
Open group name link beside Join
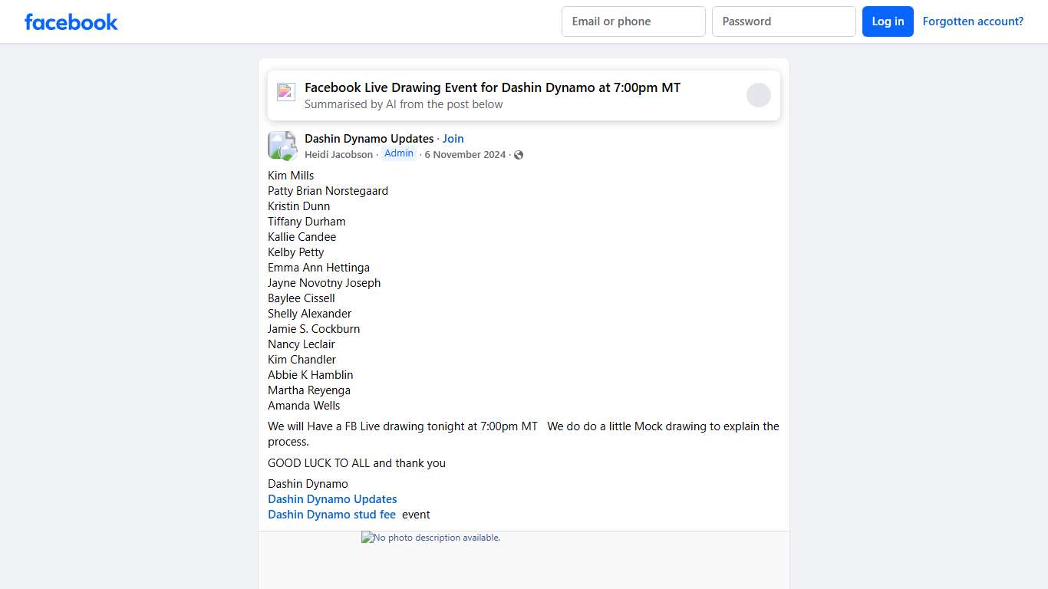tap(369, 139)
